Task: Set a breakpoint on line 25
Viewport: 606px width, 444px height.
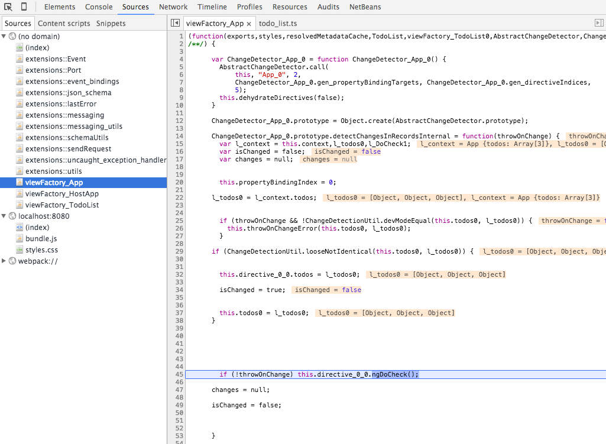Action: [x=180, y=220]
